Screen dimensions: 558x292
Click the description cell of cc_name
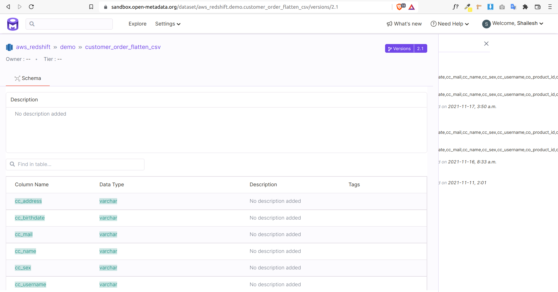point(275,251)
